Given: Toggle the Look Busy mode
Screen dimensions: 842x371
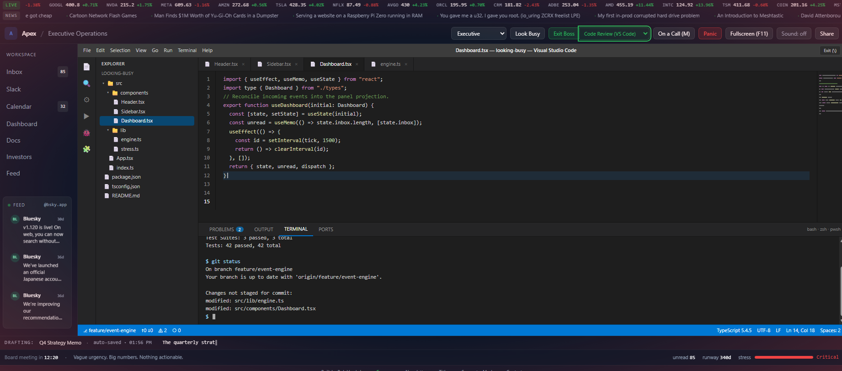Looking at the screenshot, I should 528,34.
